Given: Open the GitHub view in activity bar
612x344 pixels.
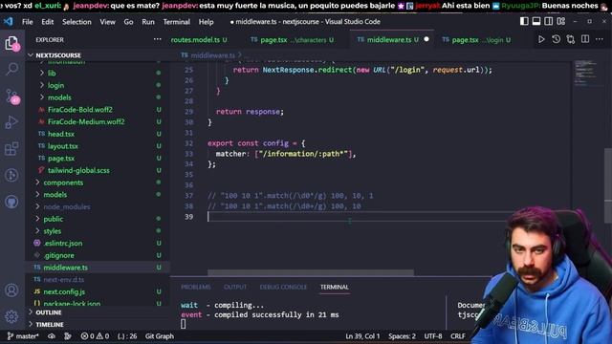Looking at the screenshot, I should (x=11, y=202).
